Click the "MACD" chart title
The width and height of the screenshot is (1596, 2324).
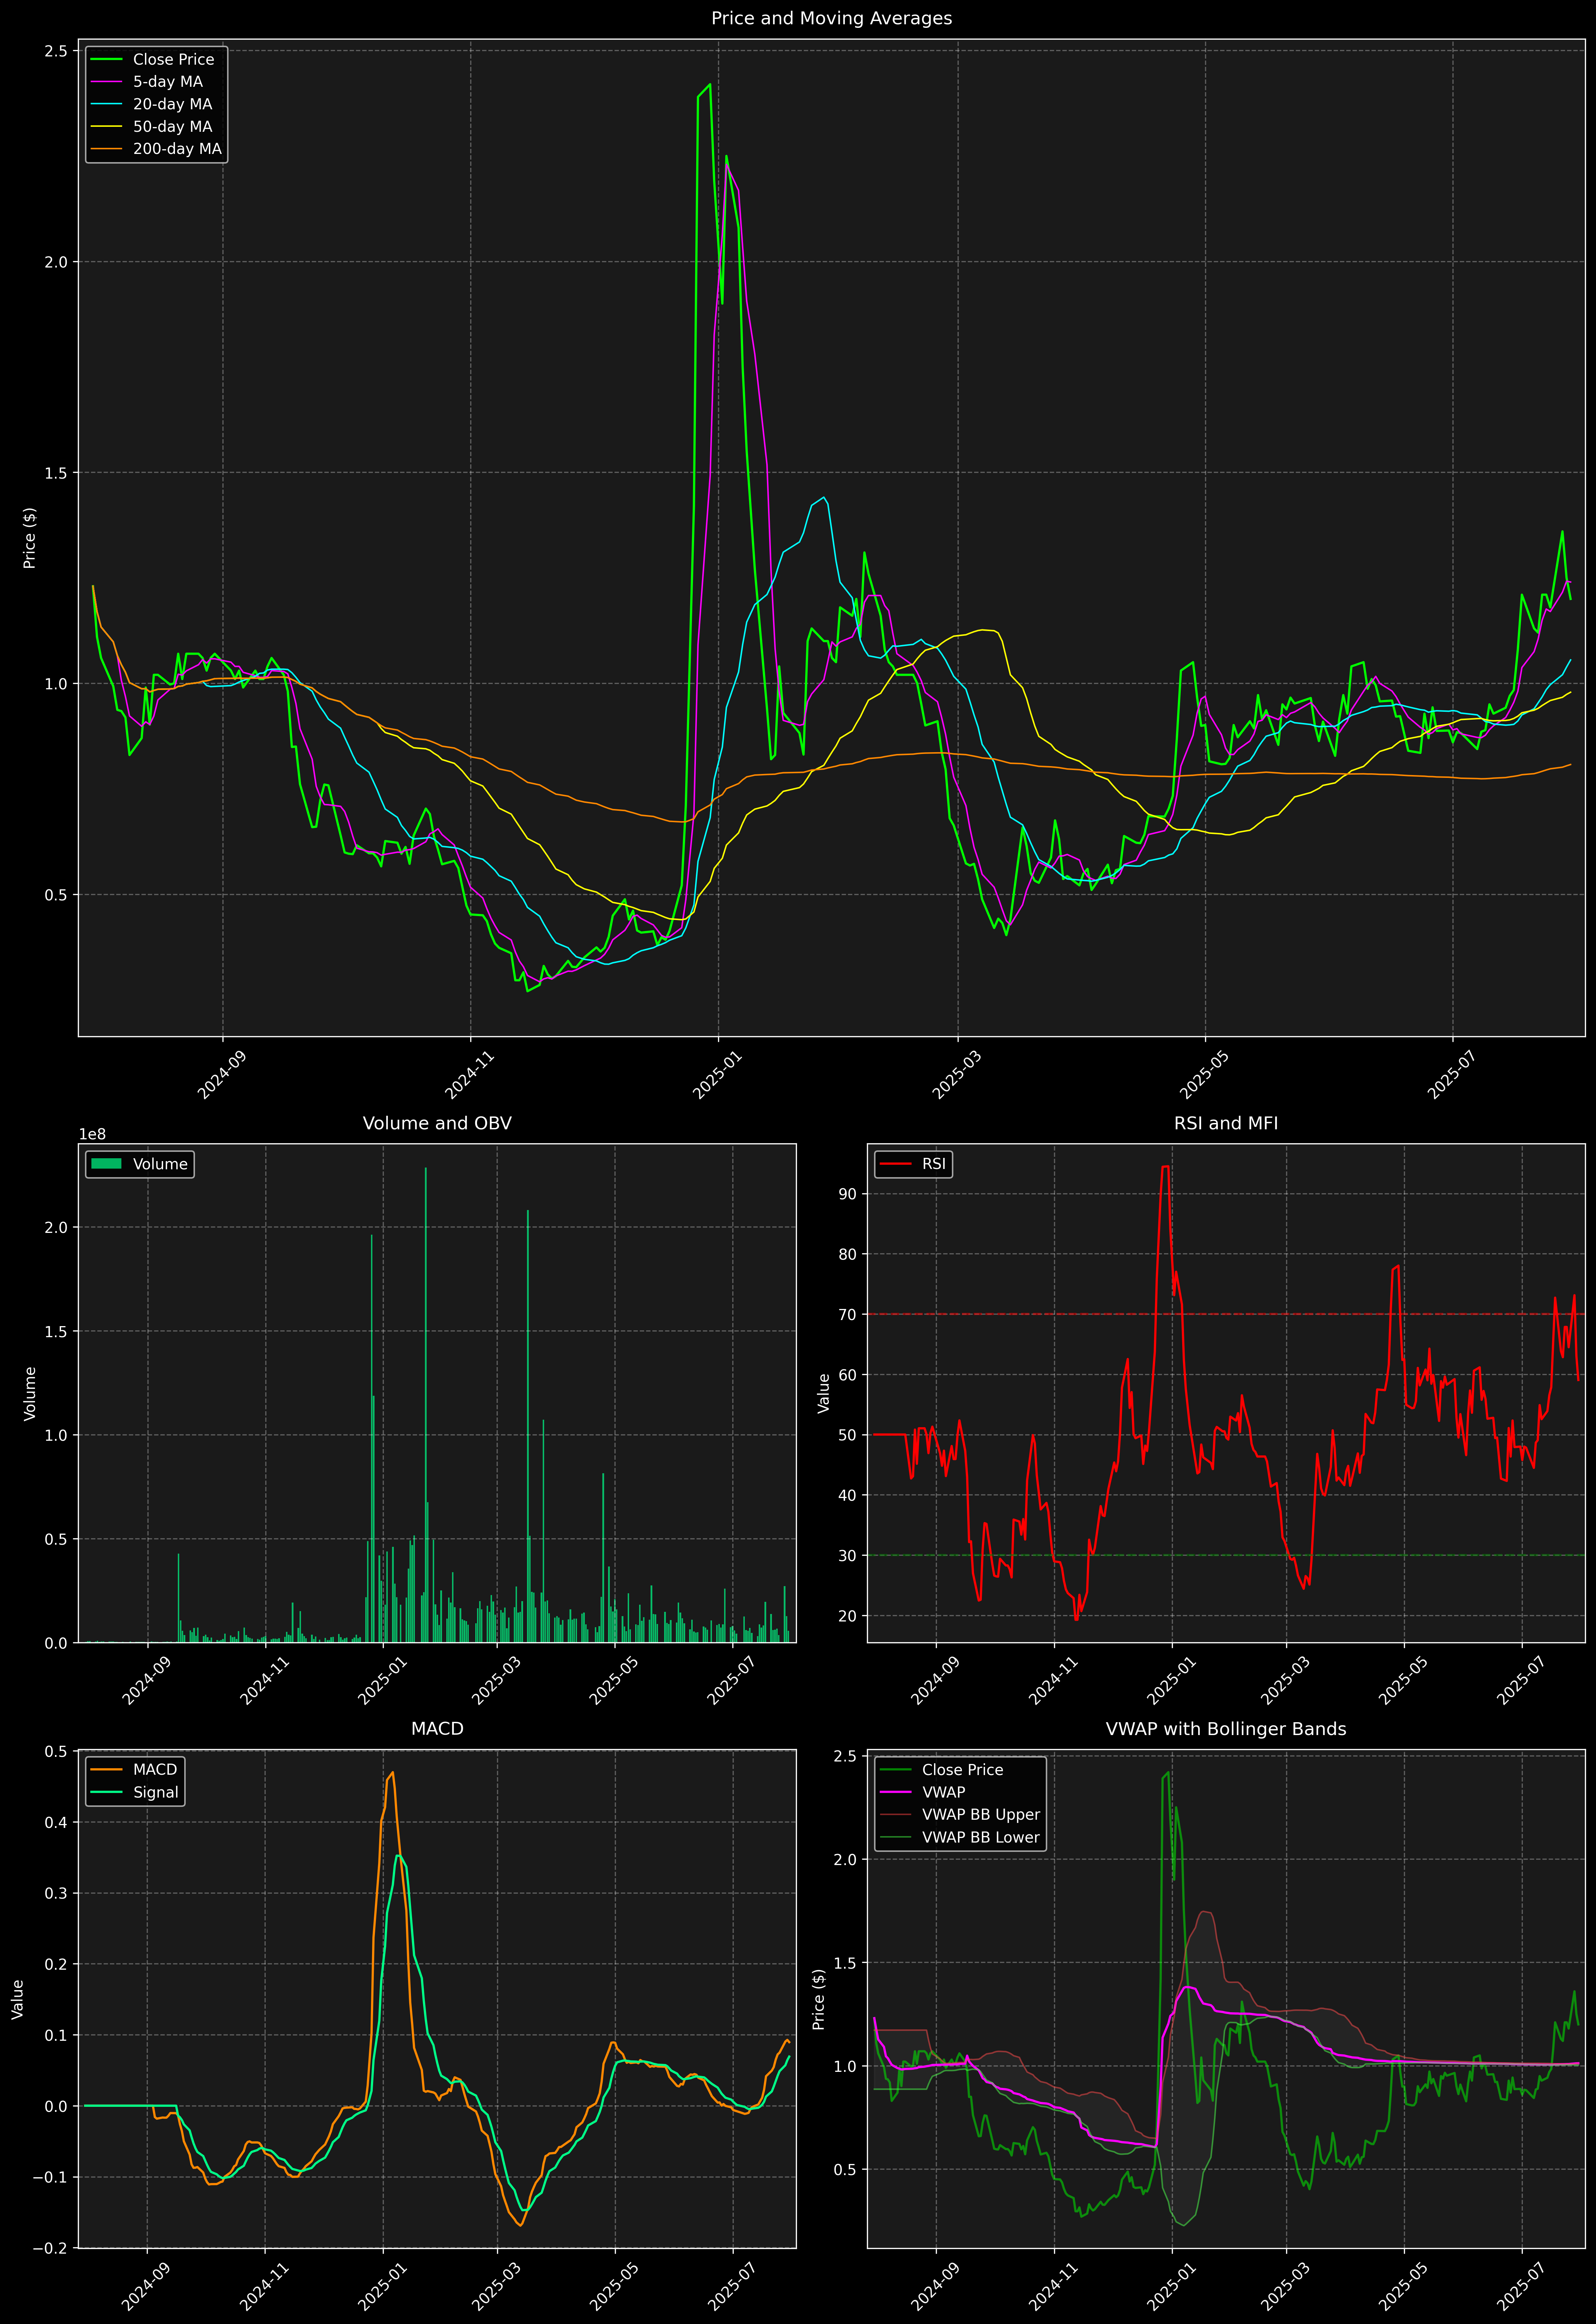[x=437, y=1729]
